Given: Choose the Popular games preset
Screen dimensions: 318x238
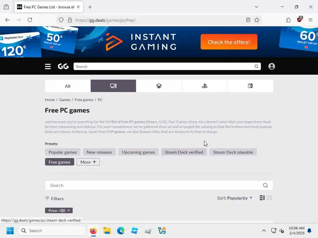Looking at the screenshot, I should point(63,152).
